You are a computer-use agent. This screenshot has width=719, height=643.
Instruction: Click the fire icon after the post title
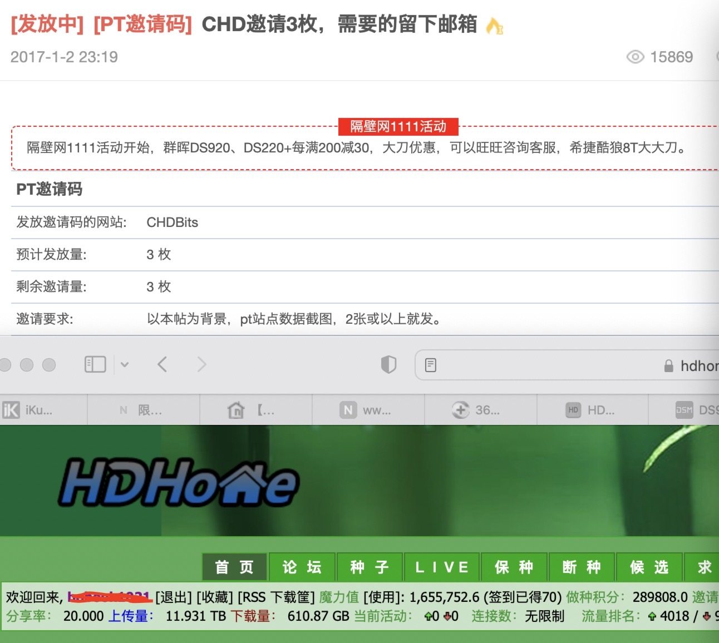click(494, 26)
